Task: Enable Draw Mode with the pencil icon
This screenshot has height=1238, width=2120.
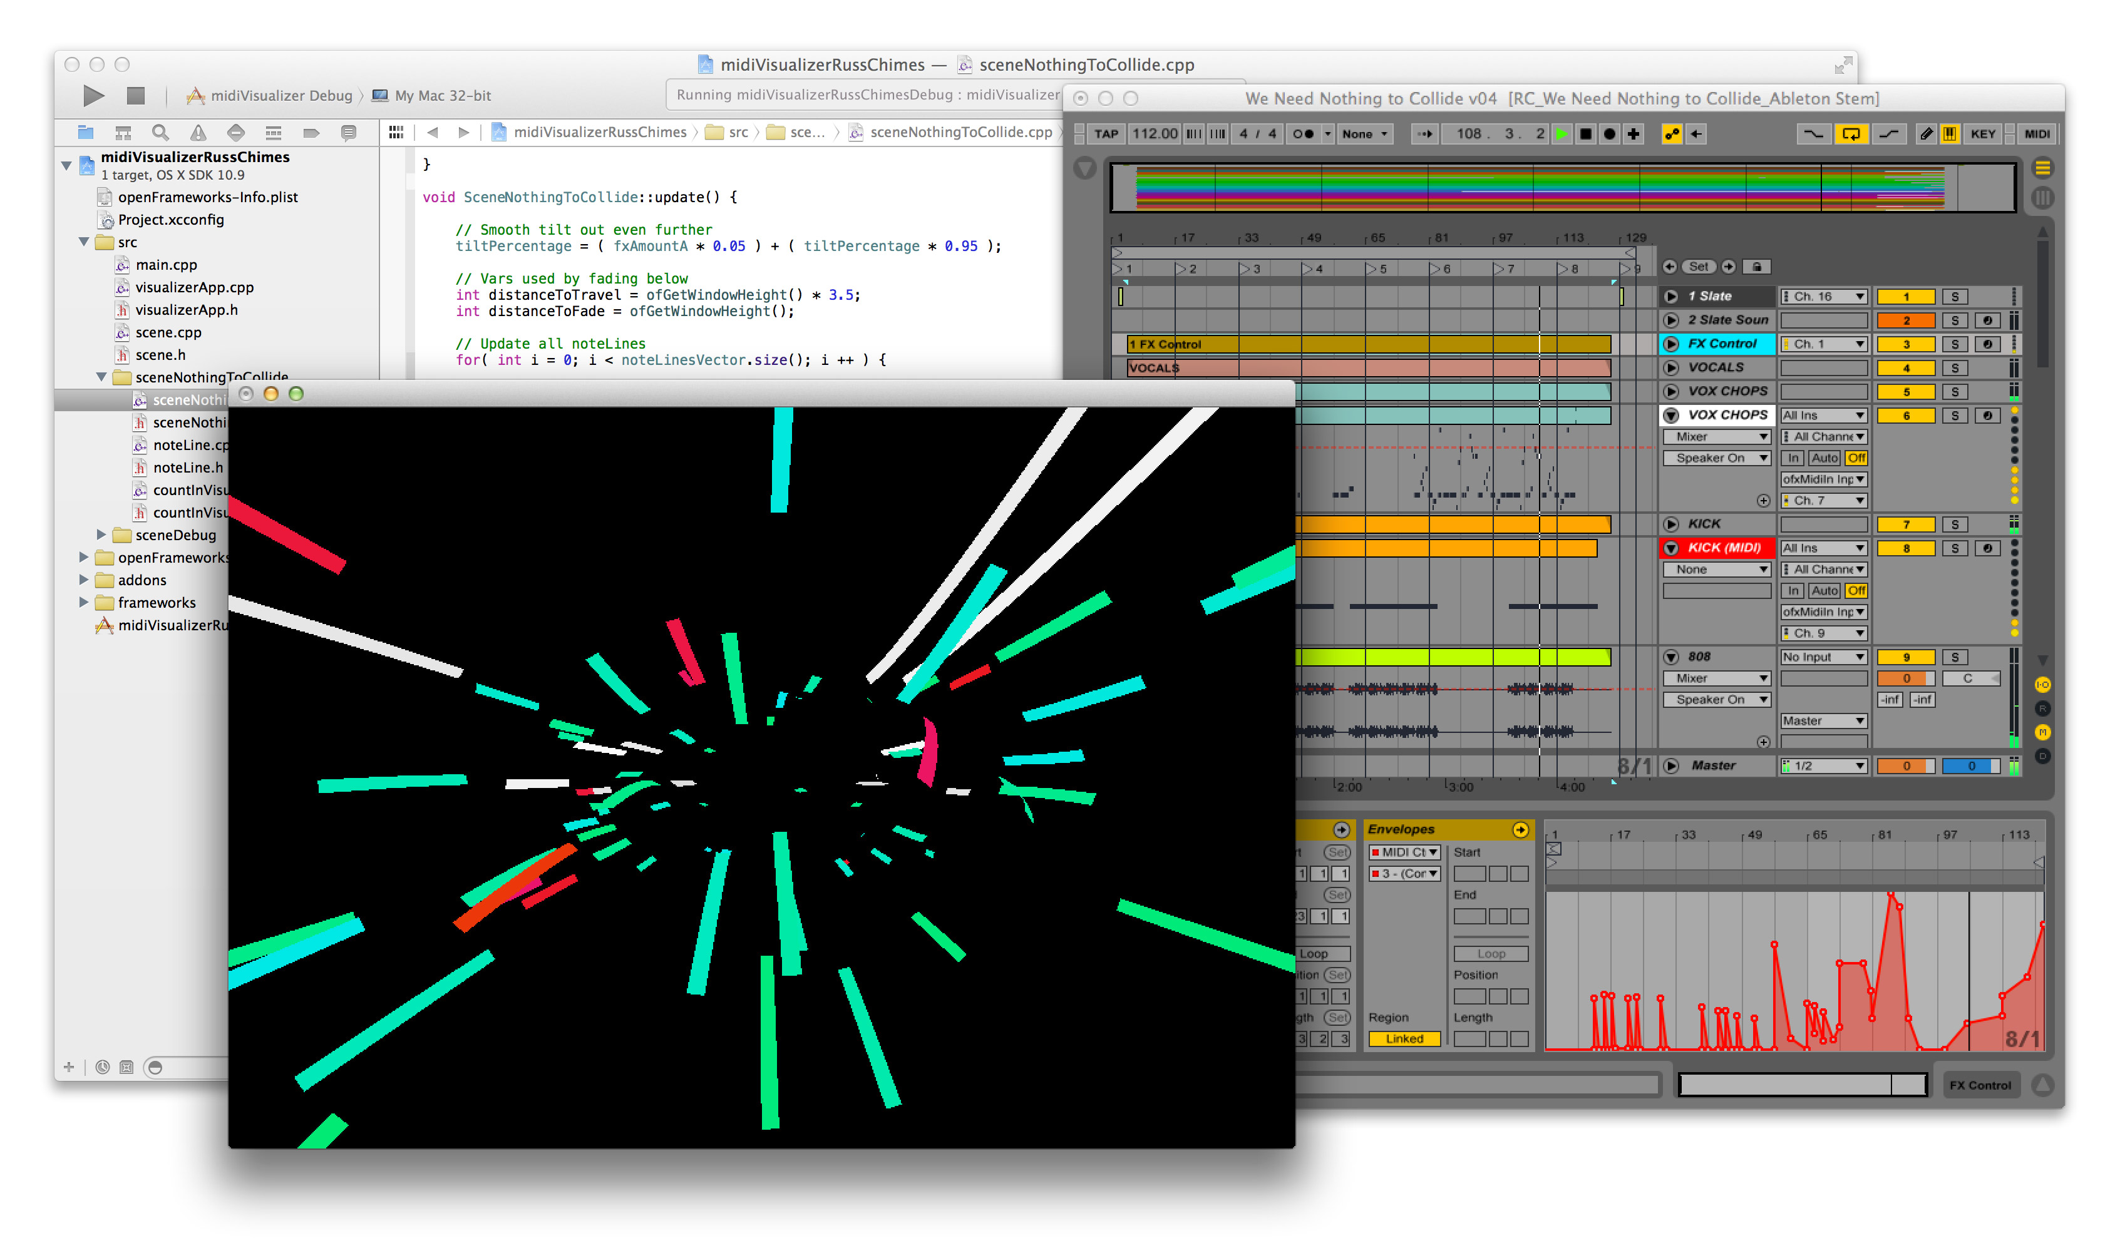Action: [1927, 133]
